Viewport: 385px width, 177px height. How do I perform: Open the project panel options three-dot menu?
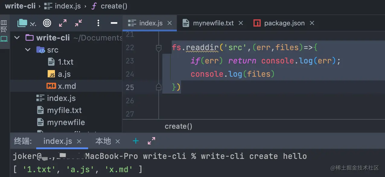98,23
